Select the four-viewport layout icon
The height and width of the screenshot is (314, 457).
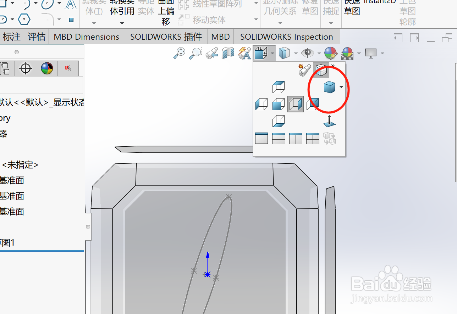tap(313, 138)
